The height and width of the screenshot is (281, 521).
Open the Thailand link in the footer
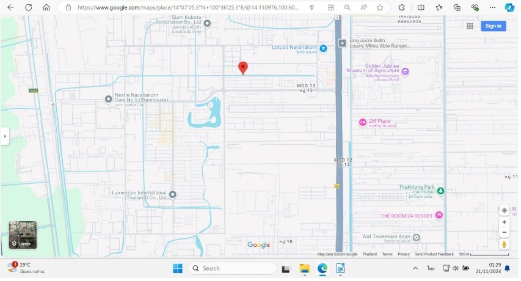[370, 254]
